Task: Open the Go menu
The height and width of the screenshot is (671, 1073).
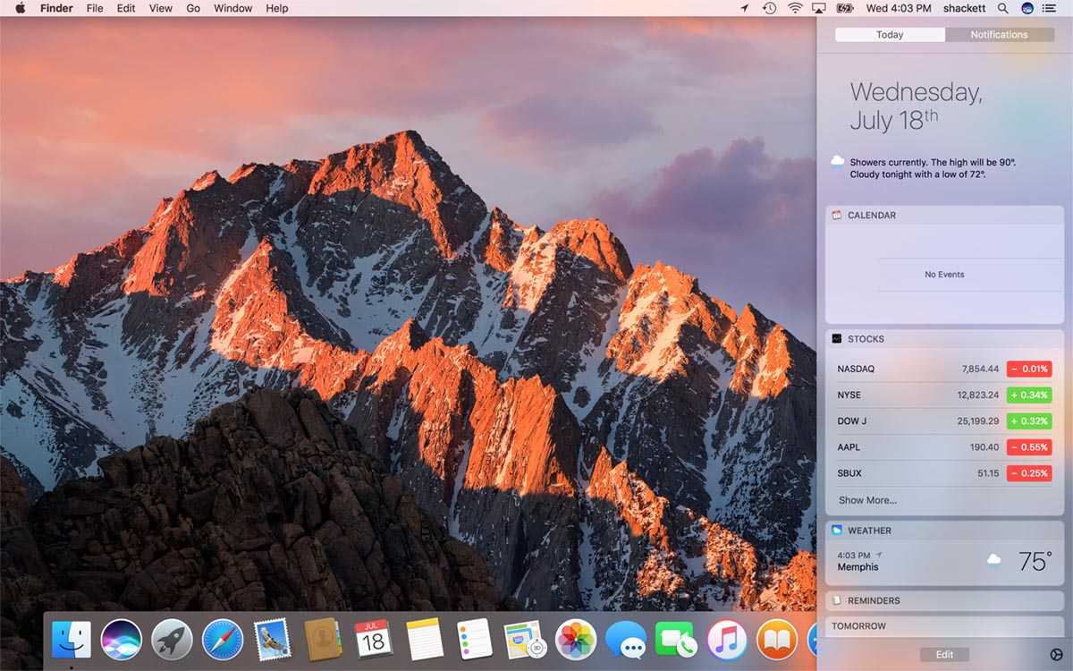Action: [193, 8]
